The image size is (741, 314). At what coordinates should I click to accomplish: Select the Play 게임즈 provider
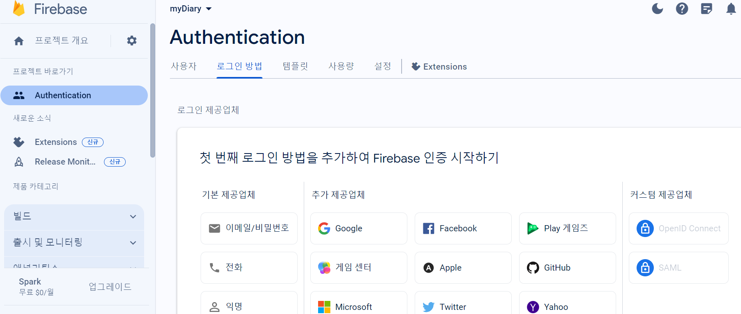567,228
